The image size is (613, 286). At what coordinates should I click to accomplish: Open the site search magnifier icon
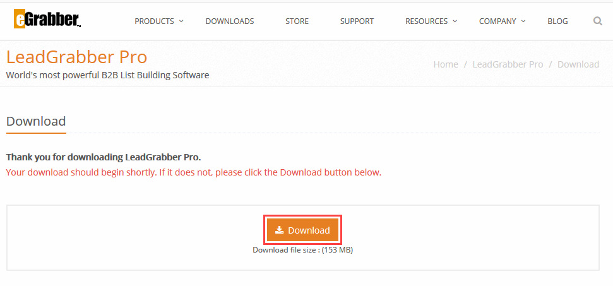(597, 21)
